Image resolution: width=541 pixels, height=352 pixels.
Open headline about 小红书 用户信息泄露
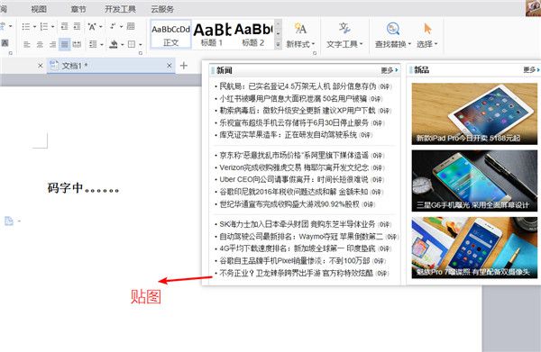[293, 99]
